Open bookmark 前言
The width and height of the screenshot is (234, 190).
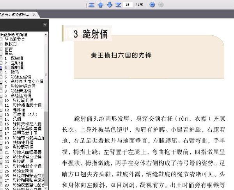(9, 49)
